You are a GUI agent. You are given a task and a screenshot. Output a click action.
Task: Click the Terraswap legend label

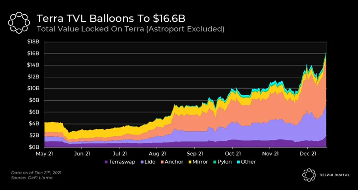122,162
